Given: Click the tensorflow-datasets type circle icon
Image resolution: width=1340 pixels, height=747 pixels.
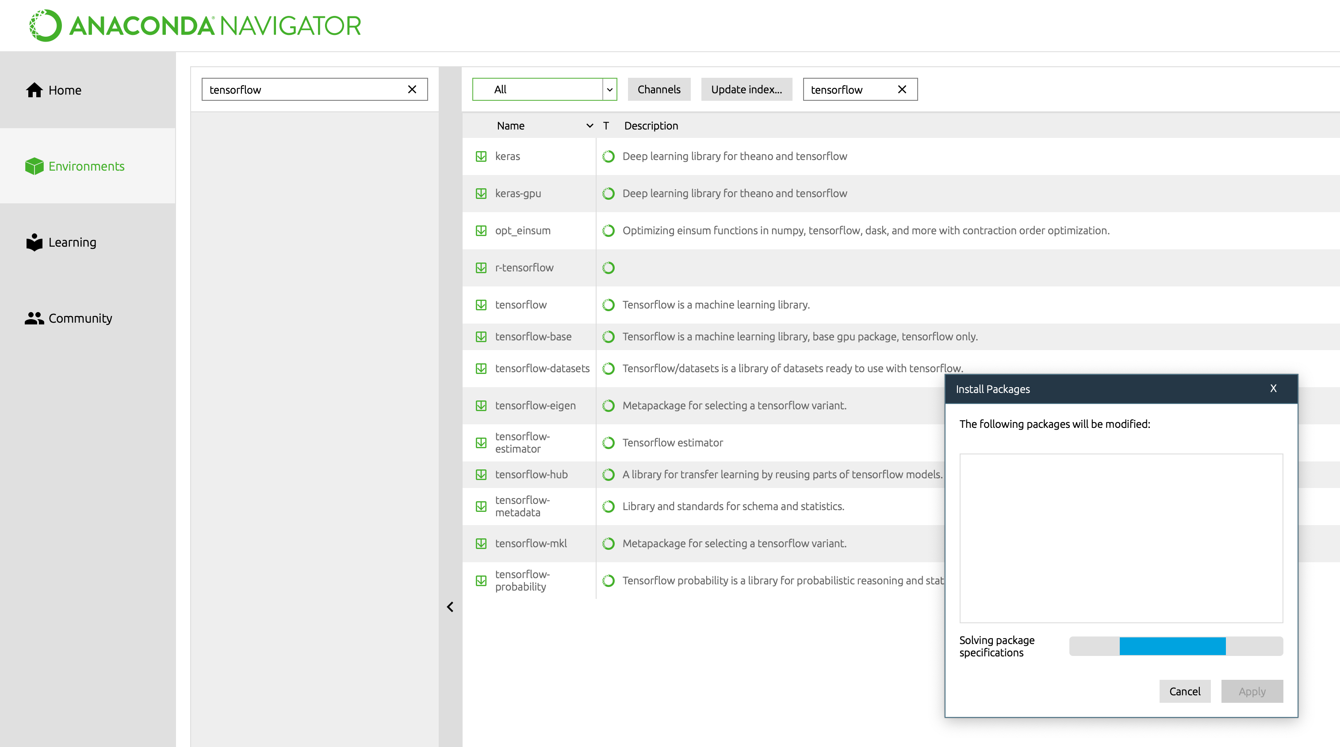Looking at the screenshot, I should click(x=609, y=369).
